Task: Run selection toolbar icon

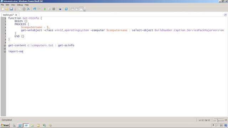Action: (49, 9)
